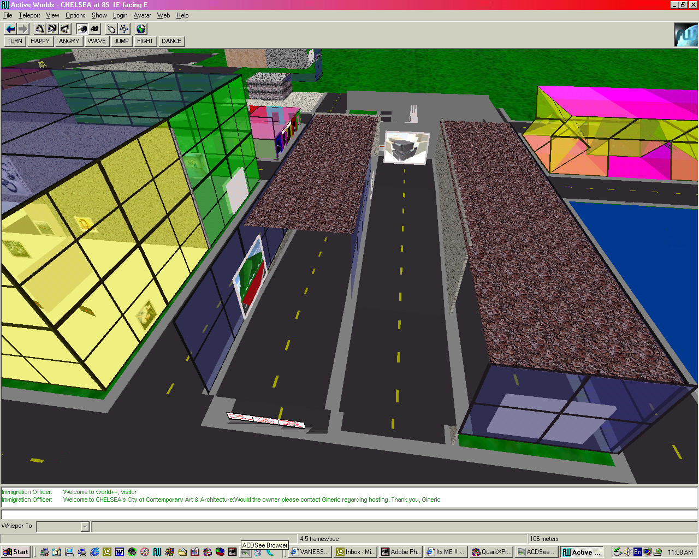This screenshot has height=559, width=699.
Task: Switch to first-person eye view
Action: tap(82, 29)
